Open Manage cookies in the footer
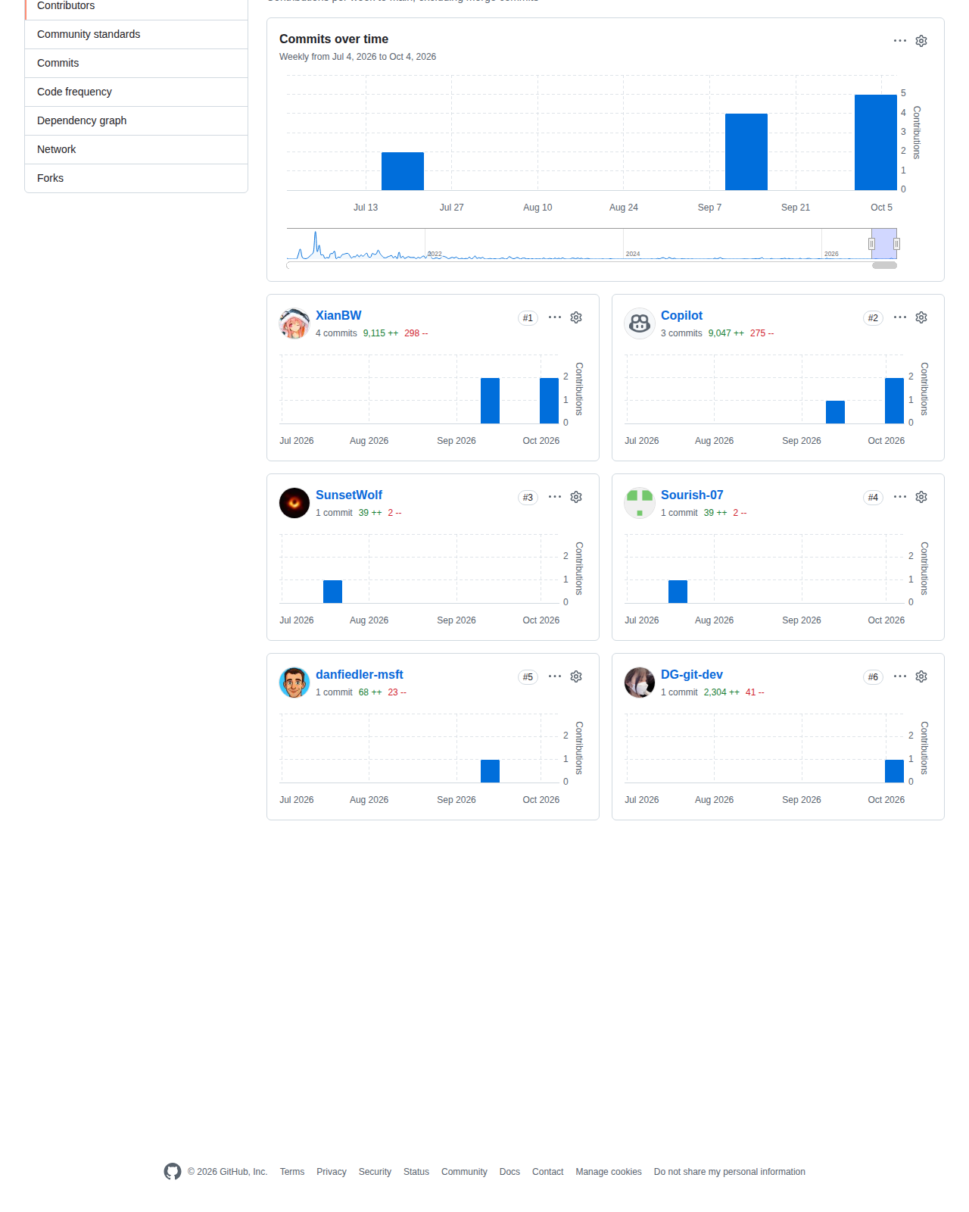The height and width of the screenshot is (1212, 969). point(609,1172)
